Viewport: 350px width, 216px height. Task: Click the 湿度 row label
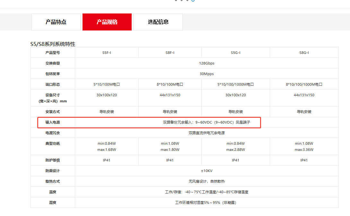[53, 203]
